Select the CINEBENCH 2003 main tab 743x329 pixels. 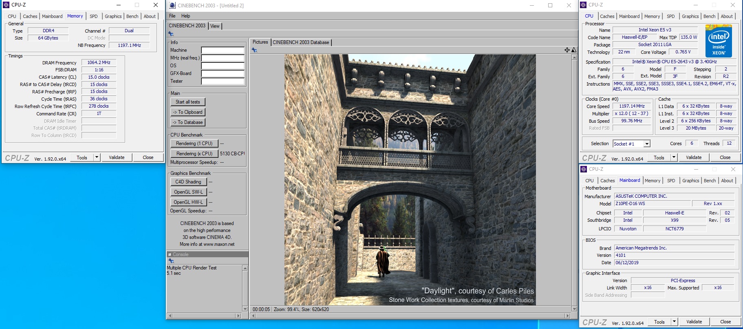[x=187, y=26]
